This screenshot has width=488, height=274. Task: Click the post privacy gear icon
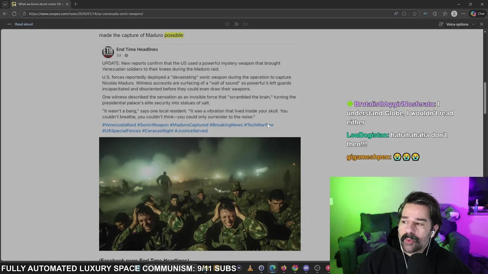click(x=126, y=56)
